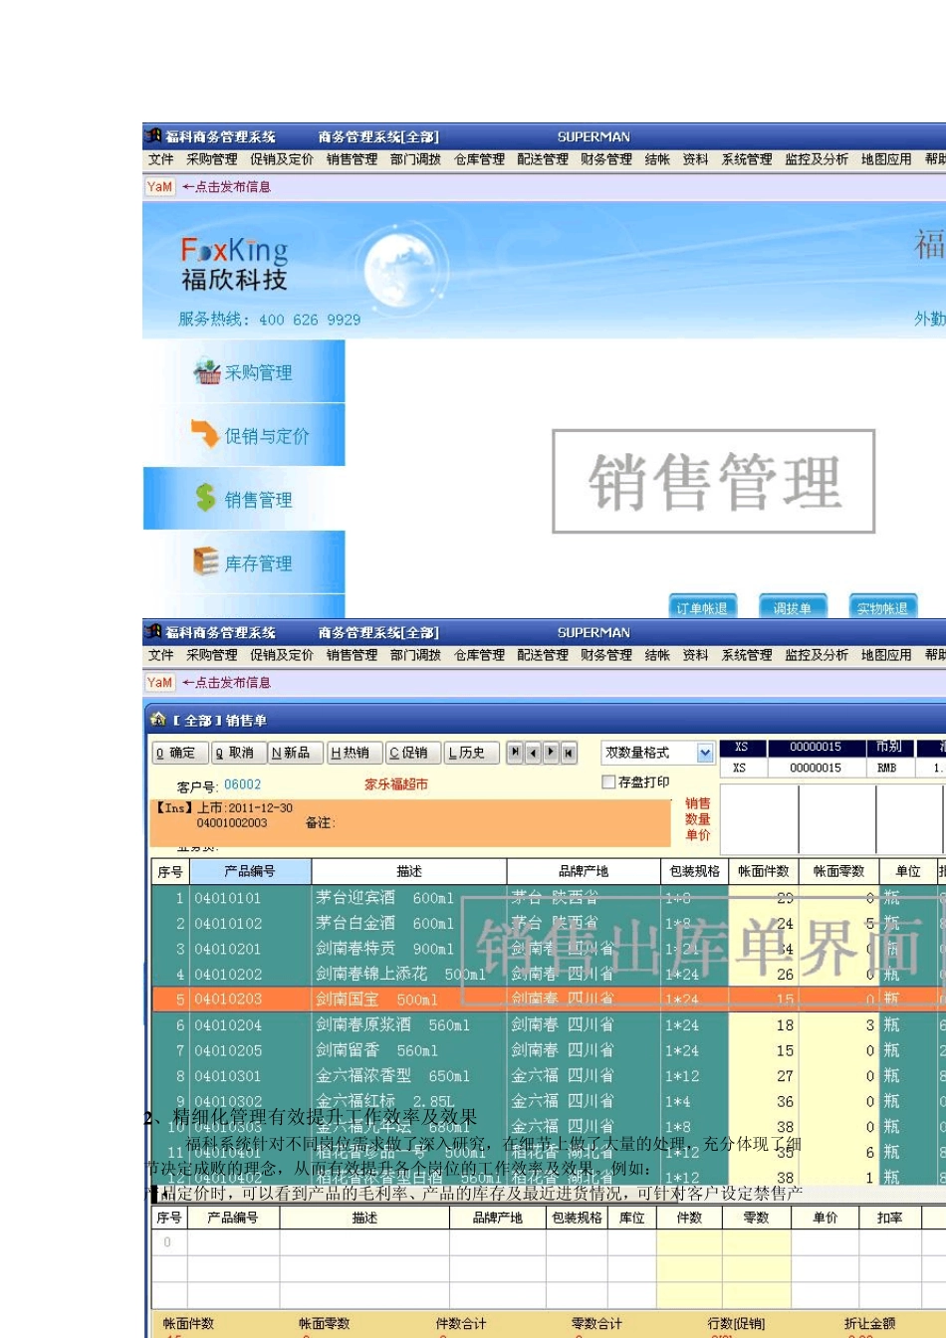The image size is (946, 1338).
Task: Click the 调拨单 button
Action: point(793,607)
